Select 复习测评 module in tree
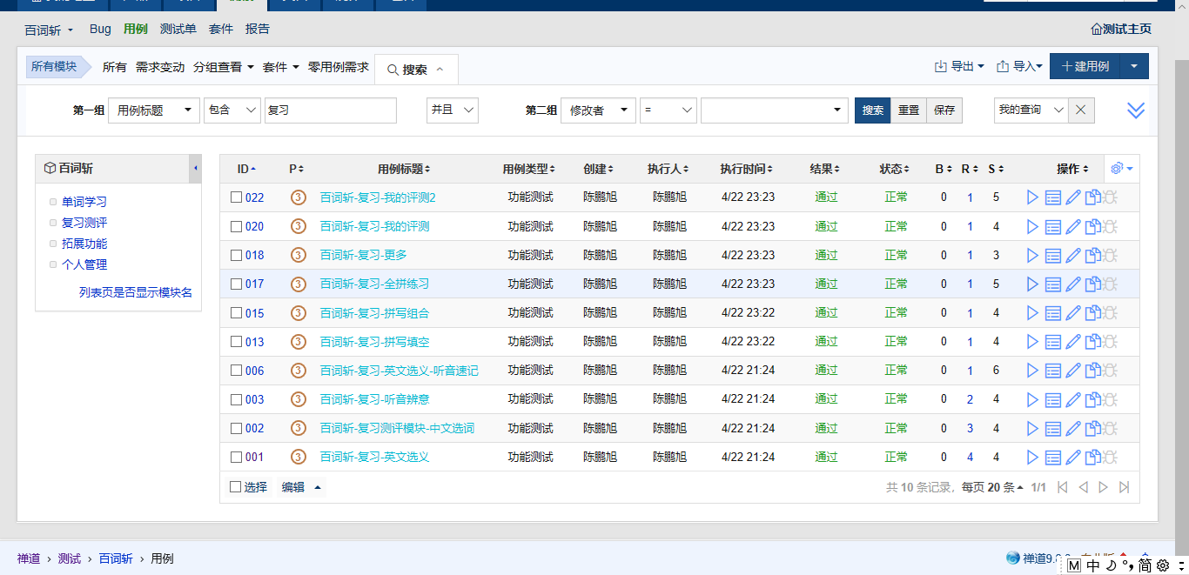This screenshot has height=575, width=1189. click(x=84, y=223)
